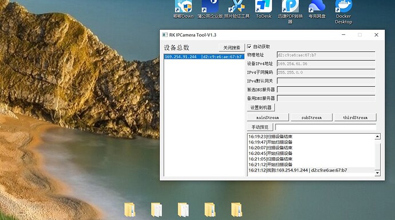Image resolution: width=395 pixels, height=220 pixels.
Task: Open the thirdStream preview
Action: tap(355, 117)
